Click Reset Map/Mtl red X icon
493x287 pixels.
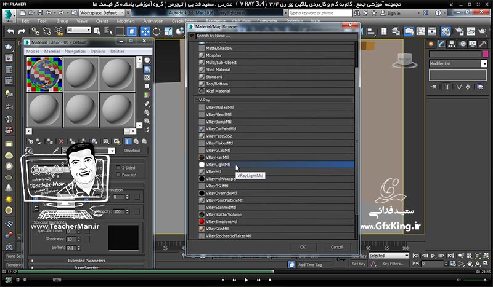coord(61,141)
